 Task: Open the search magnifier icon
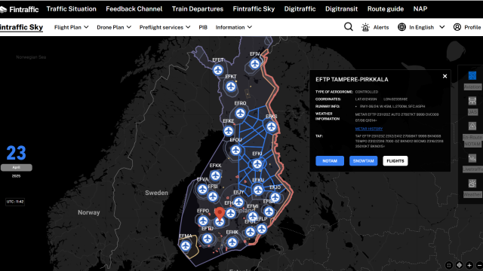click(349, 27)
